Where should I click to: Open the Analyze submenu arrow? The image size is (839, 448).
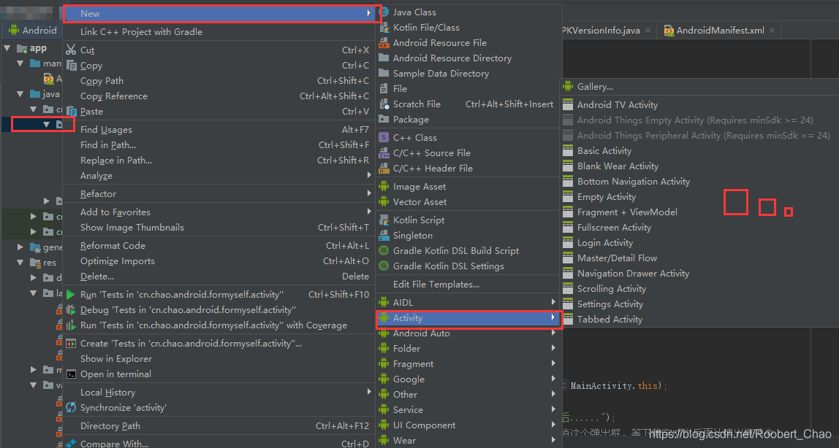coord(369,175)
